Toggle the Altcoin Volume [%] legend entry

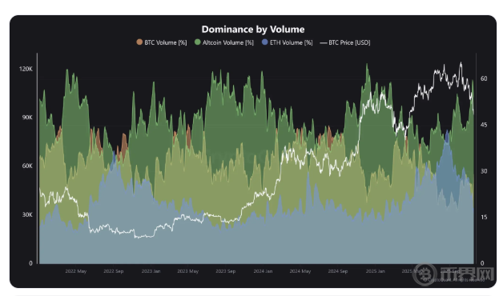[224, 42]
